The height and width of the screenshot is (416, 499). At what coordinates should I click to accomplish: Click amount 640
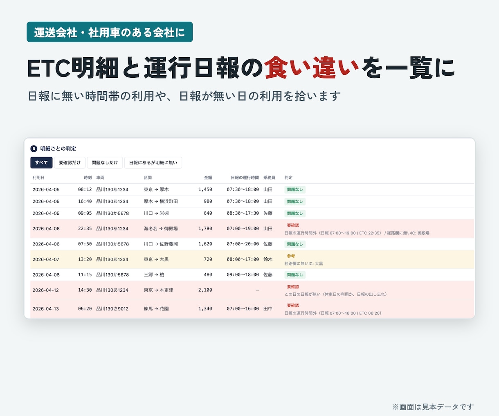click(208, 213)
